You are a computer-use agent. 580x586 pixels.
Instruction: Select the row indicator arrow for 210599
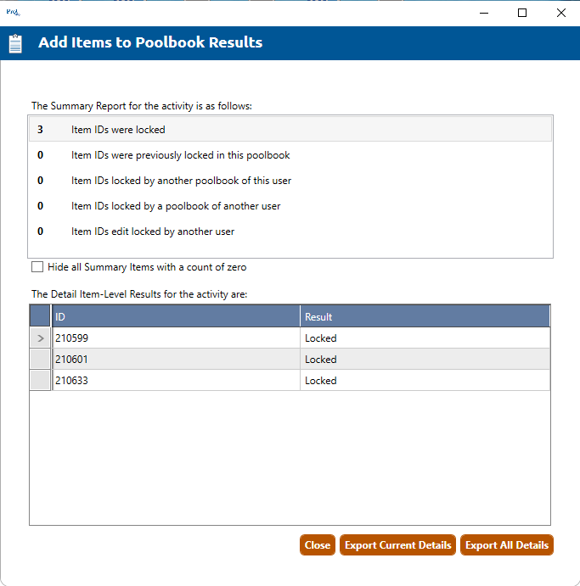coord(41,338)
